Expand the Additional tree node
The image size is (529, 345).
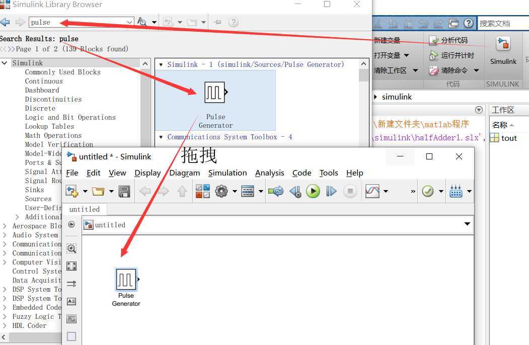point(17,217)
